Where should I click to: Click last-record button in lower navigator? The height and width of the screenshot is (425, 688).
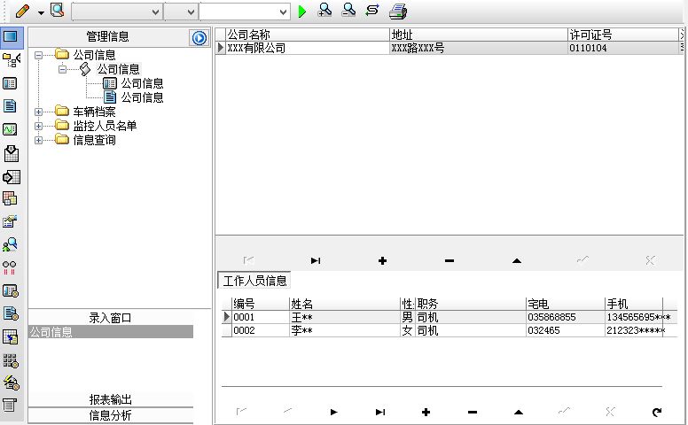[380, 412]
